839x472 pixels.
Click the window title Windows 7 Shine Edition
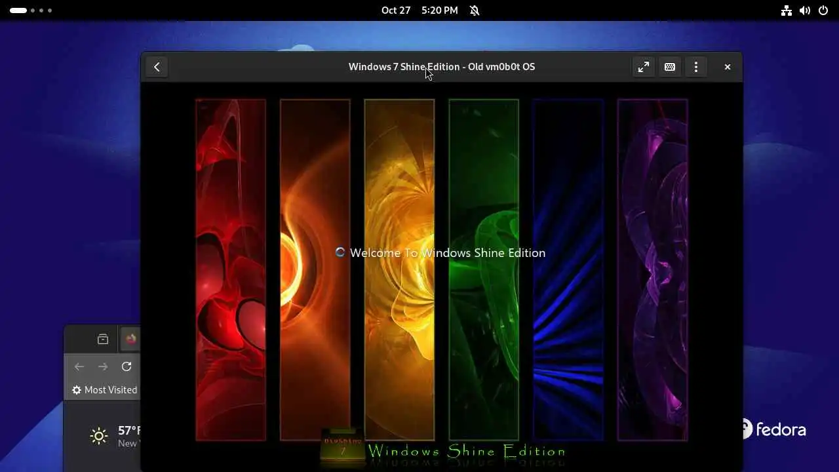(x=442, y=67)
